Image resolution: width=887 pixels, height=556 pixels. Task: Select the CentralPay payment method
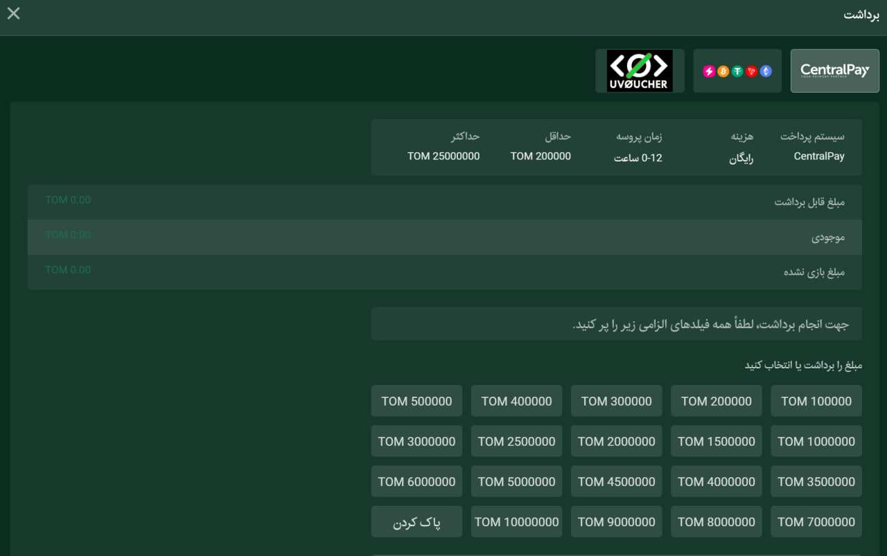[834, 71]
